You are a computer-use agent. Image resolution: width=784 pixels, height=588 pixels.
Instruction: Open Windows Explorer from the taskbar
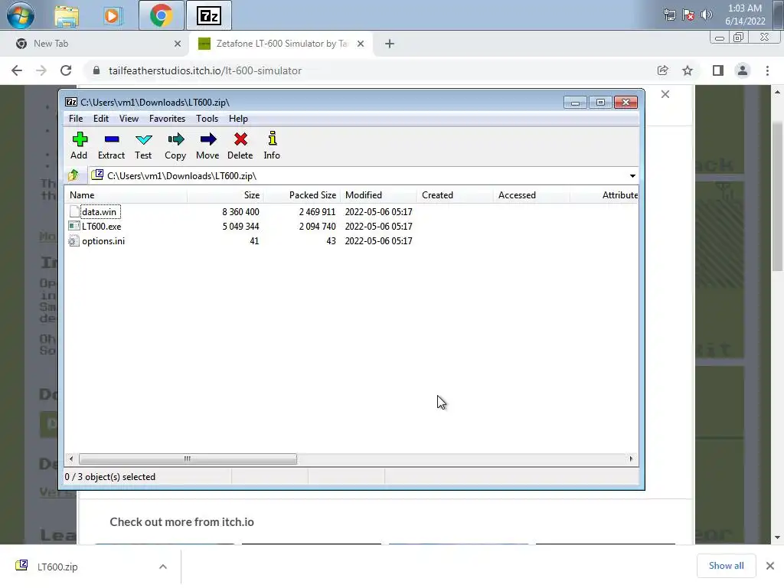[67, 15]
